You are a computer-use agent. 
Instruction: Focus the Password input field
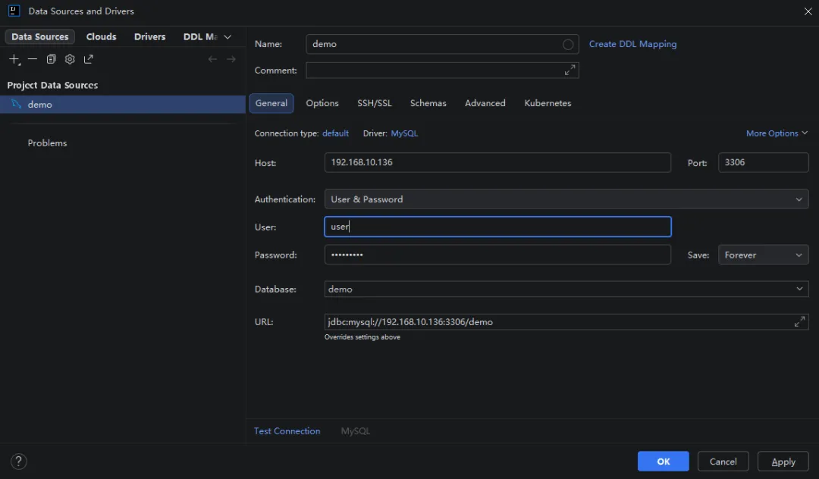497,255
